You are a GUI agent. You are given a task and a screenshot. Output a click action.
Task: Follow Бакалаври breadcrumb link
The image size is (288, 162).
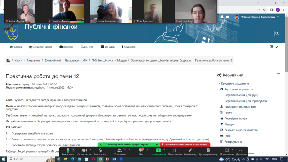click(72, 60)
